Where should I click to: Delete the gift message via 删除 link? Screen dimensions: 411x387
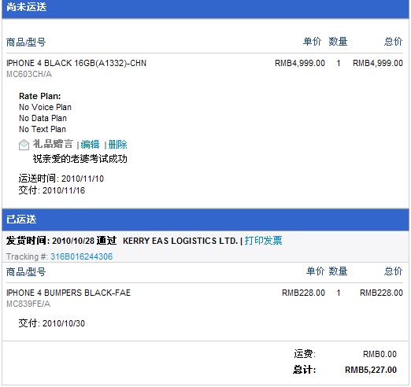117,145
